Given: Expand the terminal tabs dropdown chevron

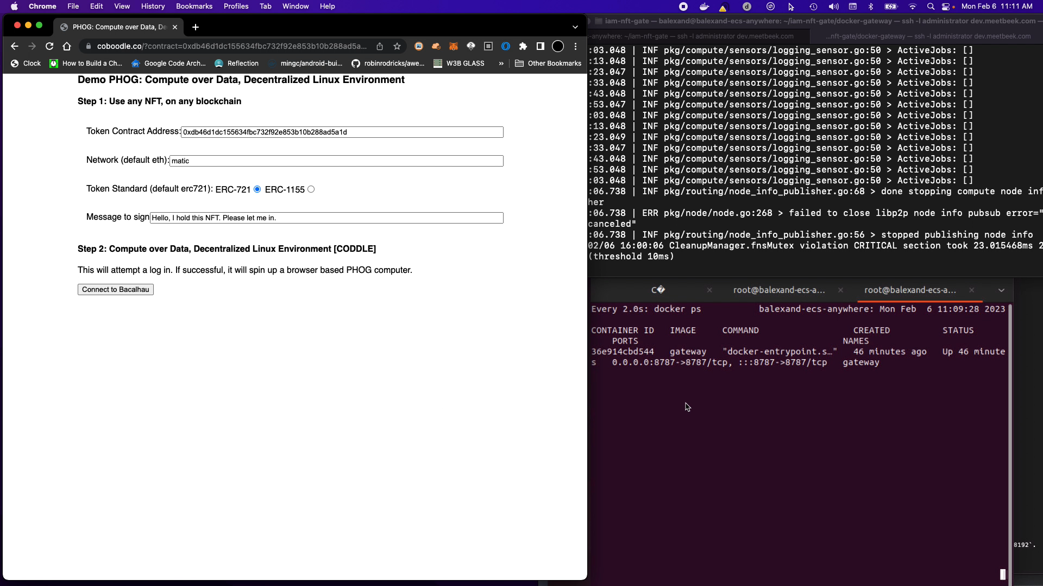Looking at the screenshot, I should tap(1001, 290).
